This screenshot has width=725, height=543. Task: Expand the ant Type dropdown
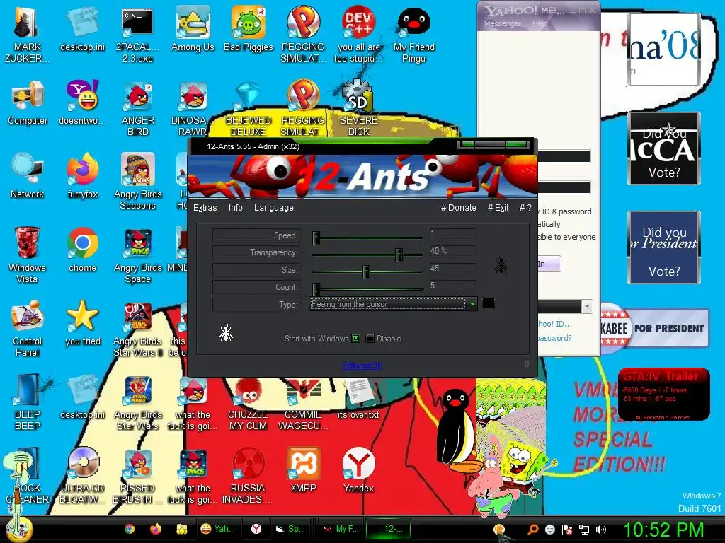pos(472,304)
